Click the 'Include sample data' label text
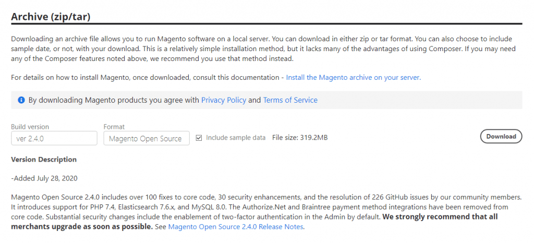 pos(236,138)
